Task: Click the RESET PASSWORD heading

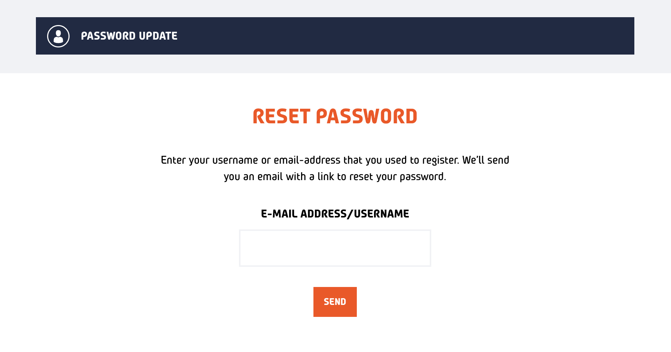Action: pyautogui.click(x=335, y=116)
